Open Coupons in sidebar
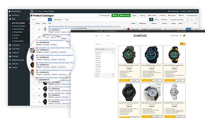Screen dimensions: 205x118 tap(16, 35)
